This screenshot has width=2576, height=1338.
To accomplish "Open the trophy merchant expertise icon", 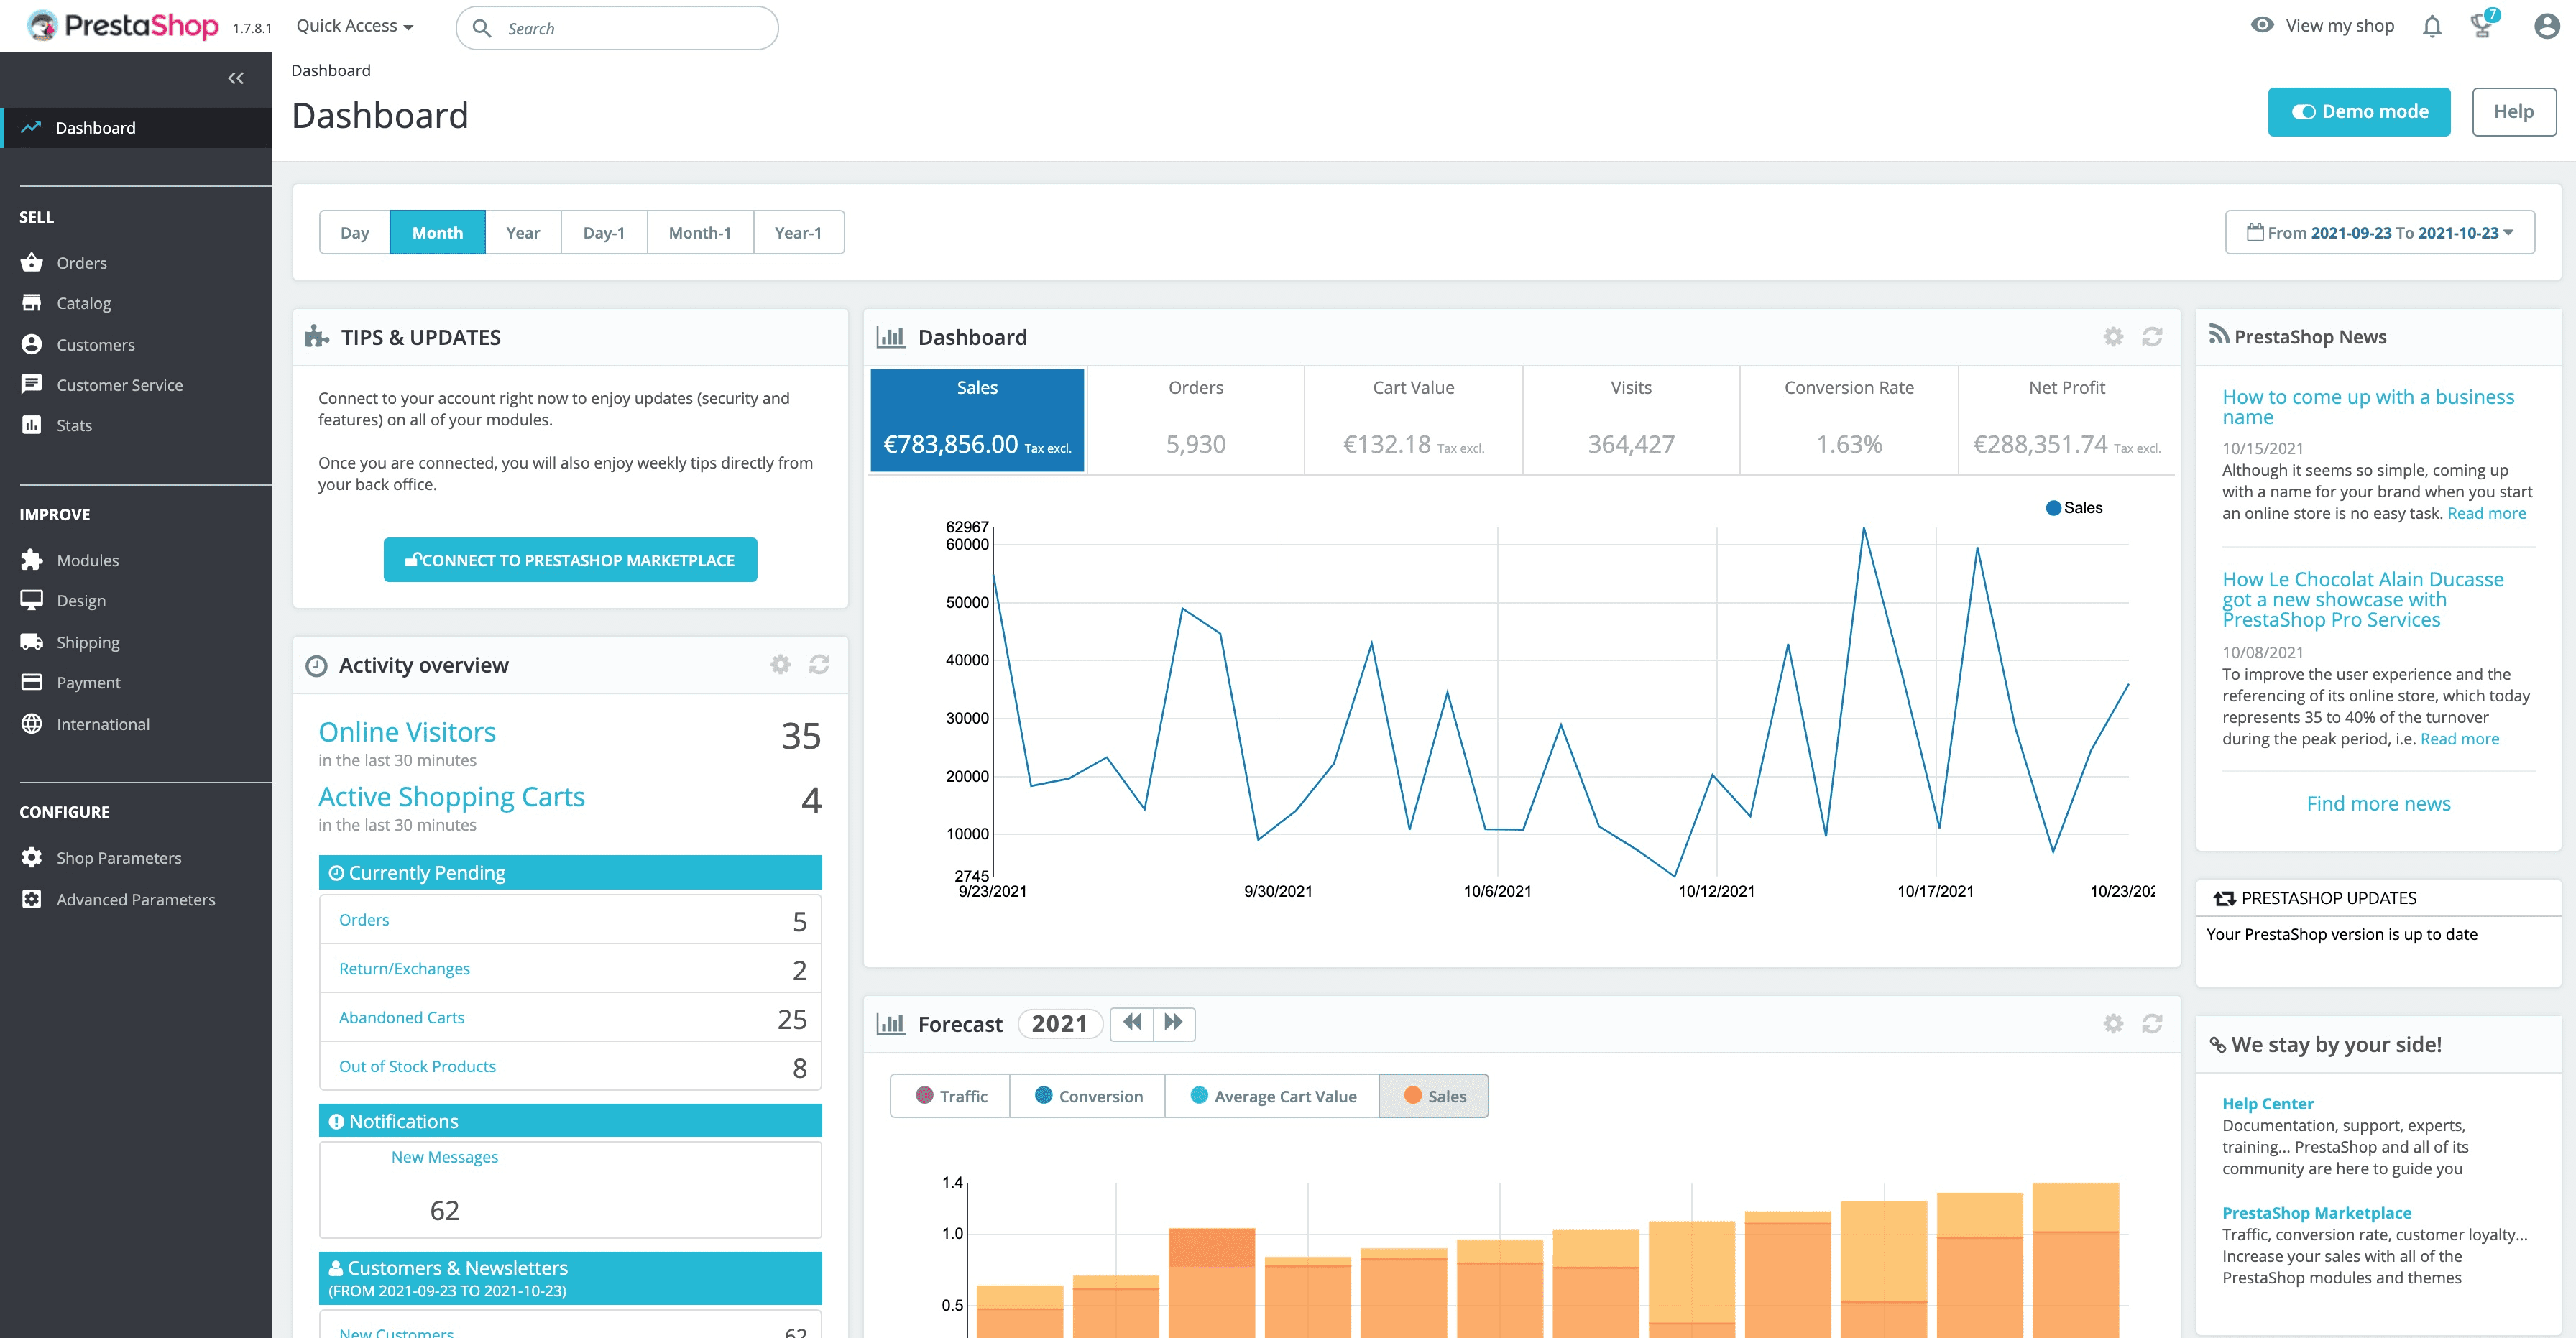I will point(2481,26).
